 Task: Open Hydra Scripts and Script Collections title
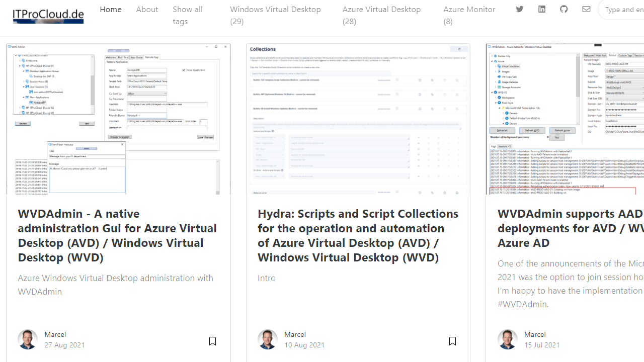(358, 235)
